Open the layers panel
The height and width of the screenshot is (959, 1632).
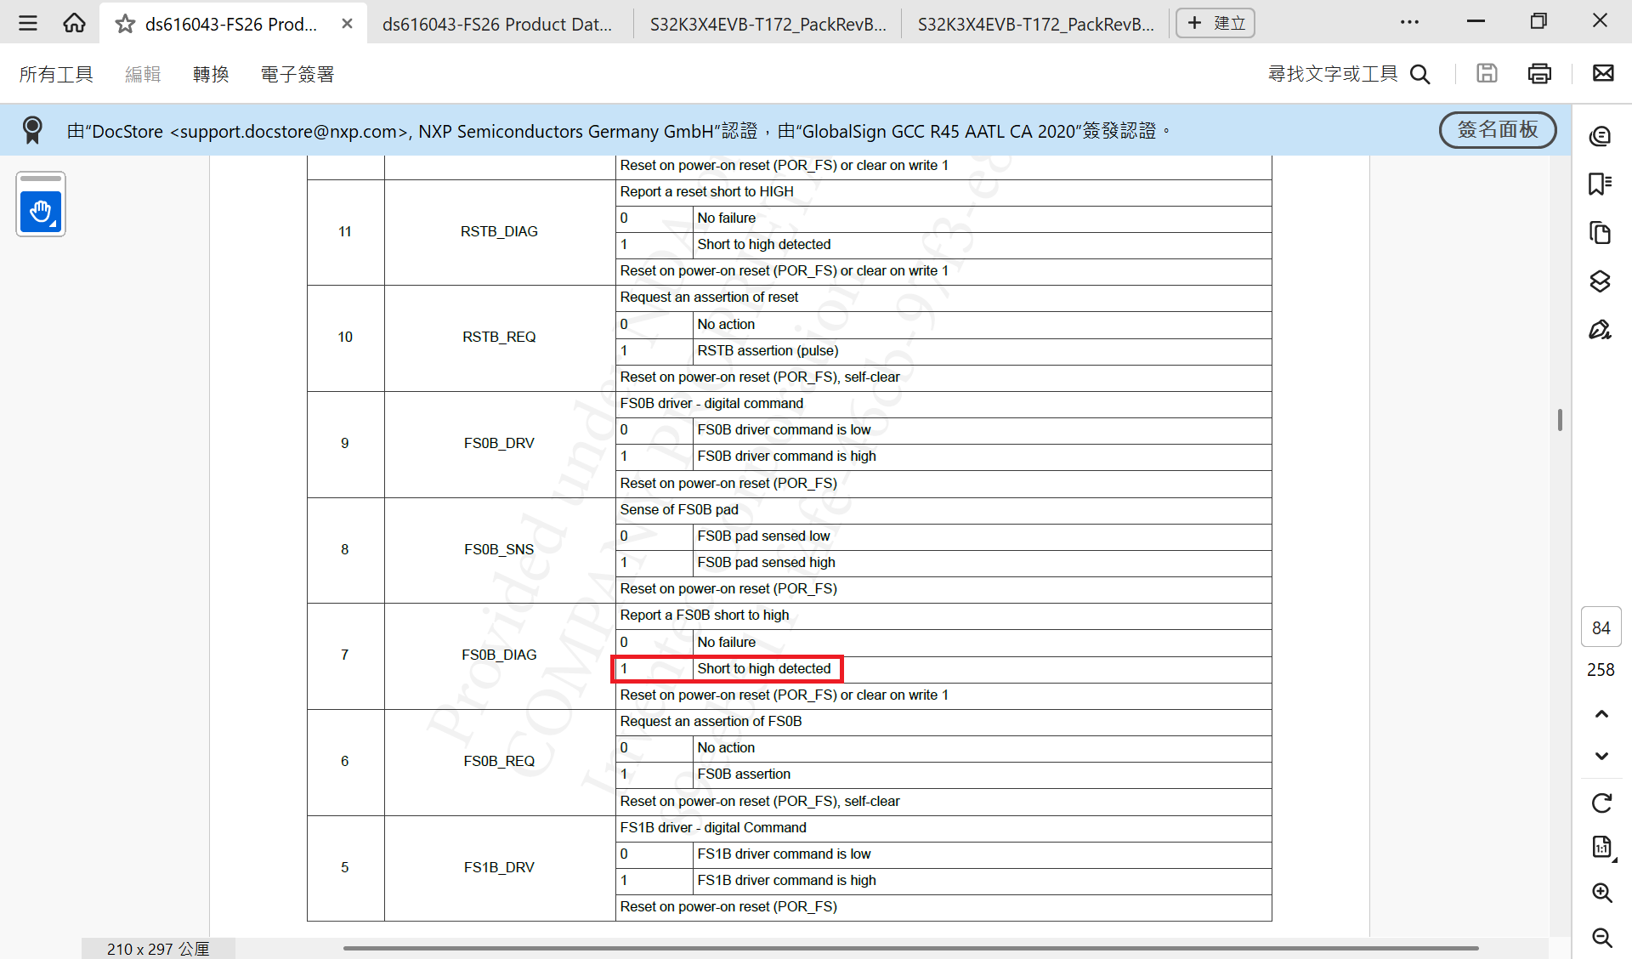click(x=1601, y=281)
